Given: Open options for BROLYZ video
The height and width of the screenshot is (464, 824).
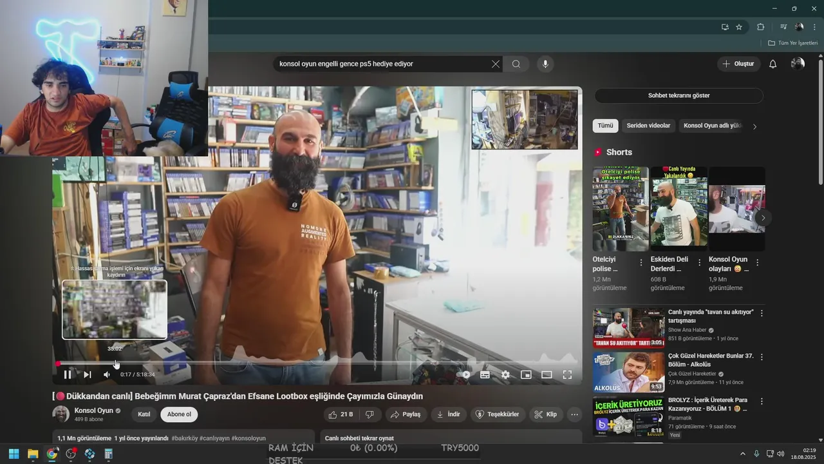Looking at the screenshot, I should [762, 401].
